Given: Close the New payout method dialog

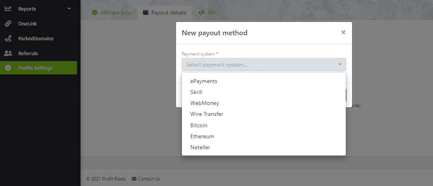Looking at the screenshot, I should click(343, 33).
